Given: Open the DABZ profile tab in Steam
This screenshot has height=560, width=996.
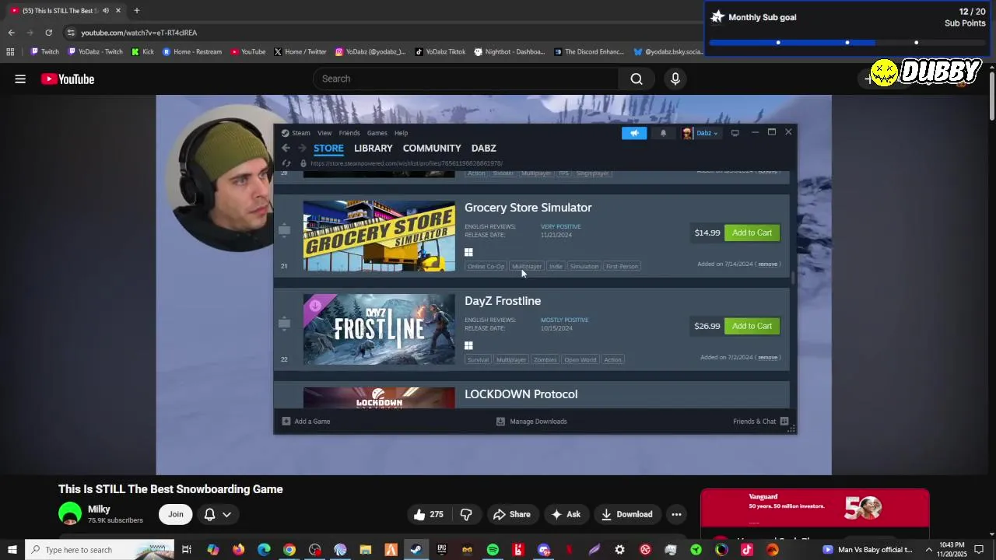Looking at the screenshot, I should click(x=483, y=148).
